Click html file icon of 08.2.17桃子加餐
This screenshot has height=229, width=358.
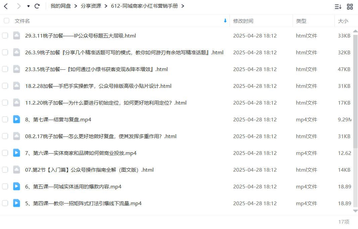click(x=16, y=136)
